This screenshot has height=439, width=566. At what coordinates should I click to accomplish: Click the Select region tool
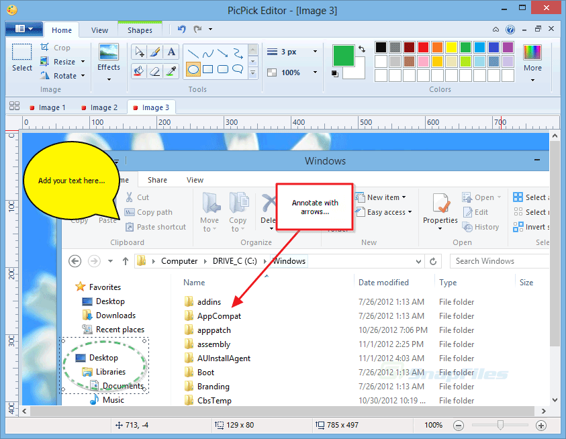(x=22, y=58)
